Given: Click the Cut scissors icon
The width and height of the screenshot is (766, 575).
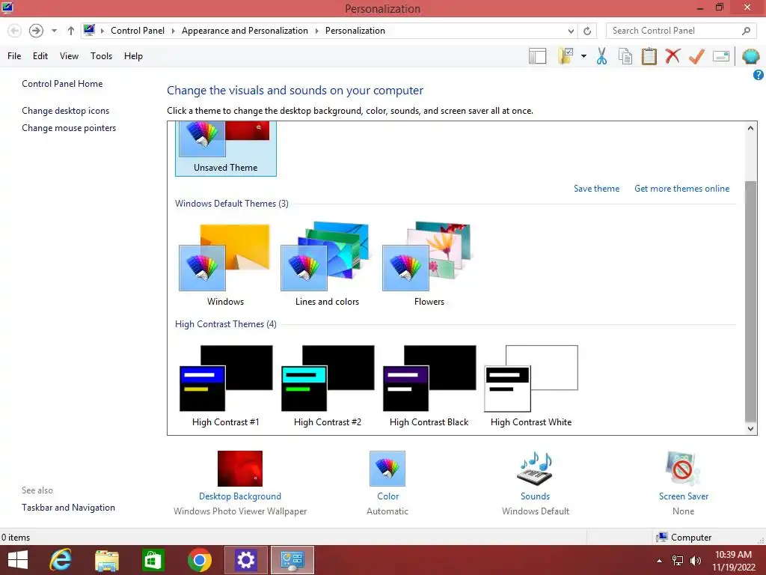Looking at the screenshot, I should [602, 56].
